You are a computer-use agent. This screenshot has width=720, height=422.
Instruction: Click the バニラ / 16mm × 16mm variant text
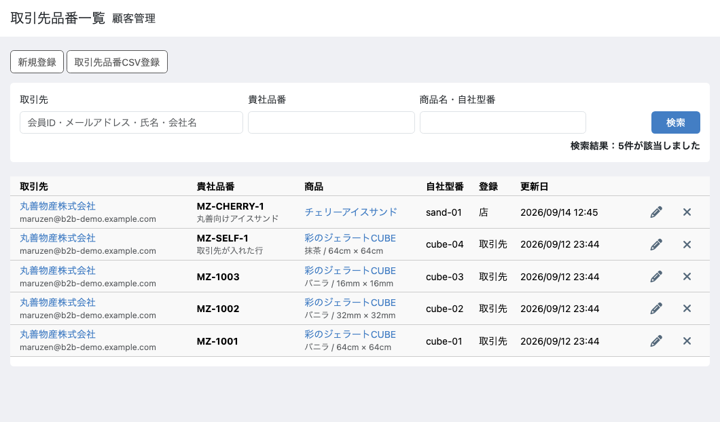349,284
